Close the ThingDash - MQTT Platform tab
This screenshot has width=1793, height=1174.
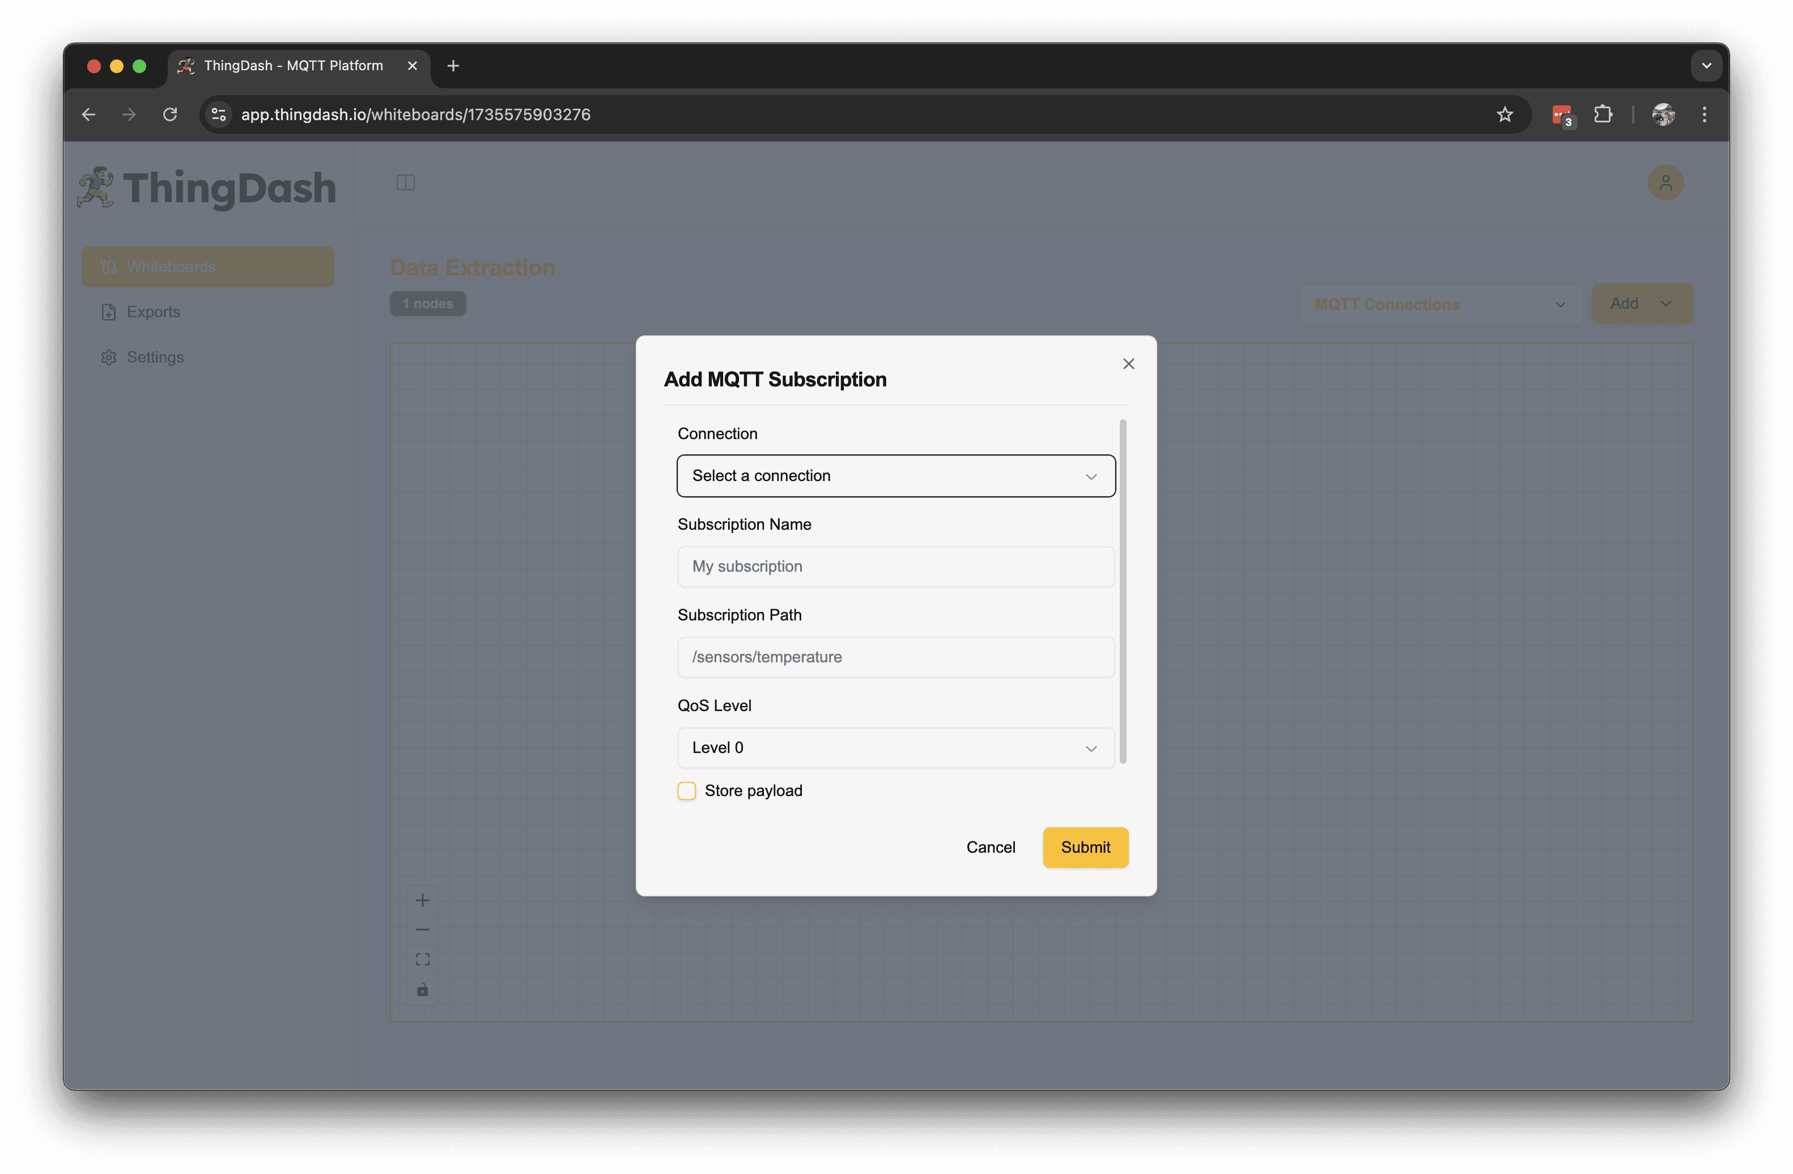(x=412, y=66)
